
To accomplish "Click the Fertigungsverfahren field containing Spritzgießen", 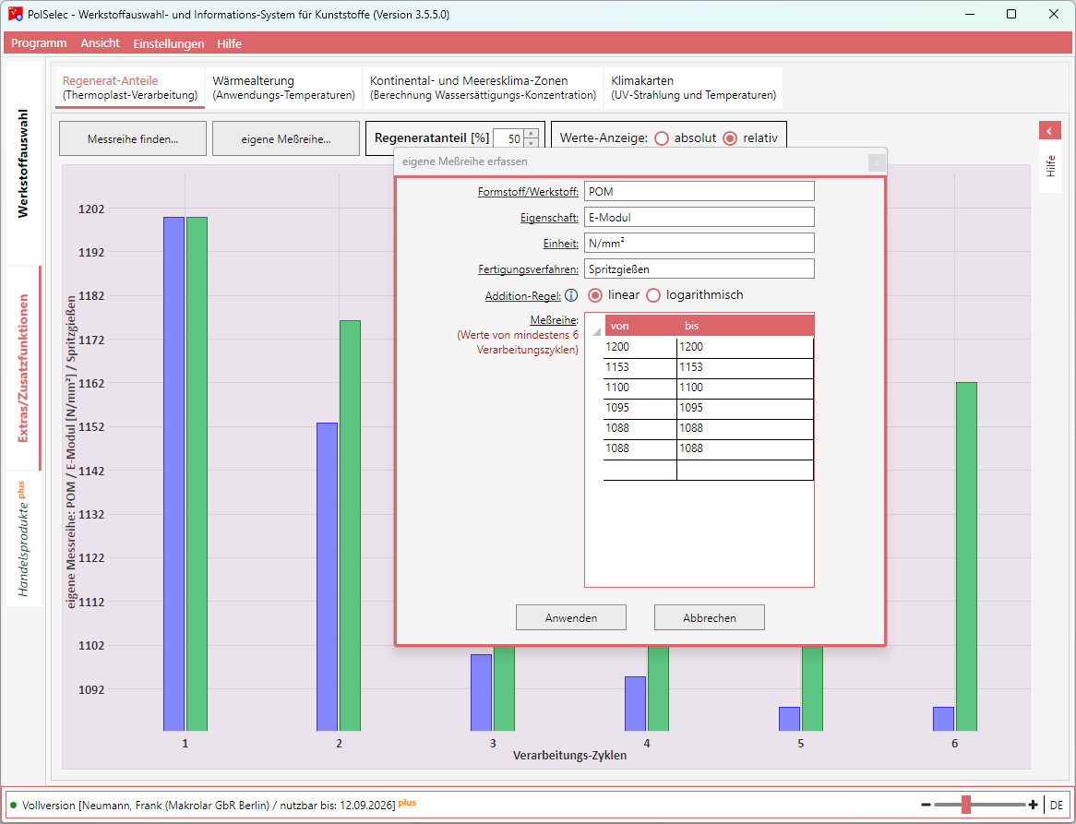I will pos(699,269).
